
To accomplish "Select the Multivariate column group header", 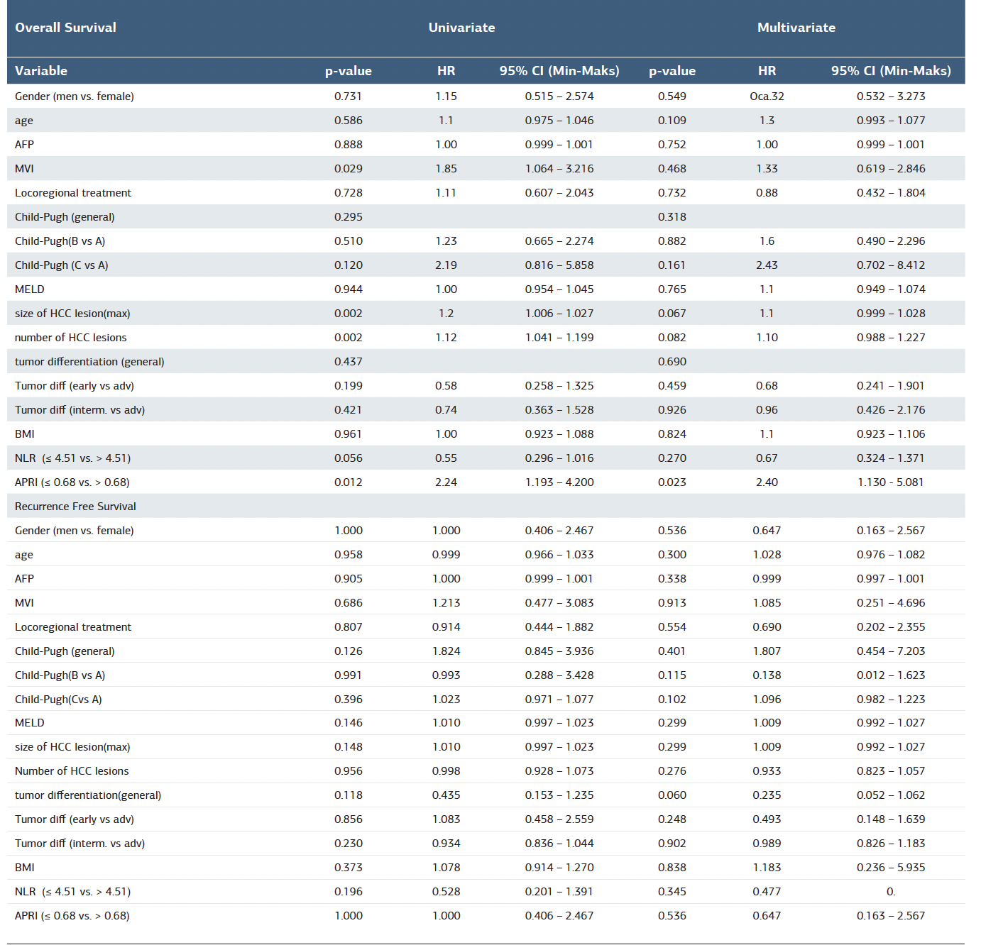I will coord(796,28).
